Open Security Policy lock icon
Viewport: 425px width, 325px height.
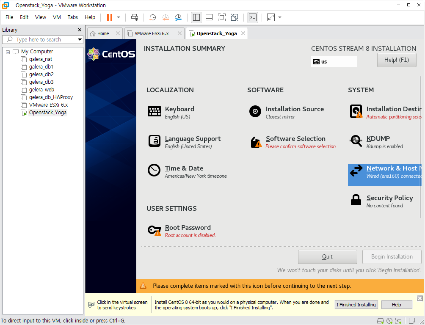356,200
